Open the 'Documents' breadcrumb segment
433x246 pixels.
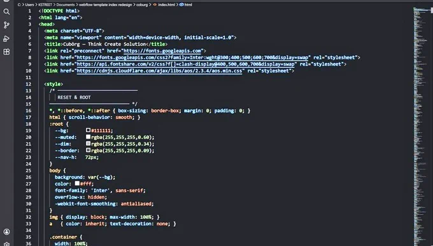pyautogui.click(x=66, y=4)
